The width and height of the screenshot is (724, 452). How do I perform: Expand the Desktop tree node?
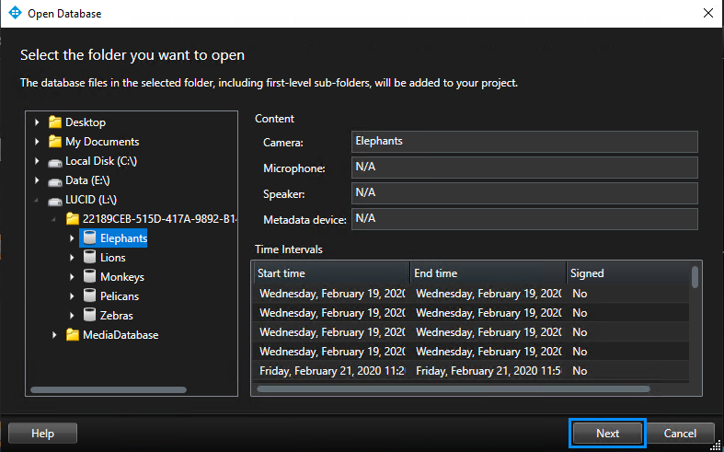(x=37, y=122)
